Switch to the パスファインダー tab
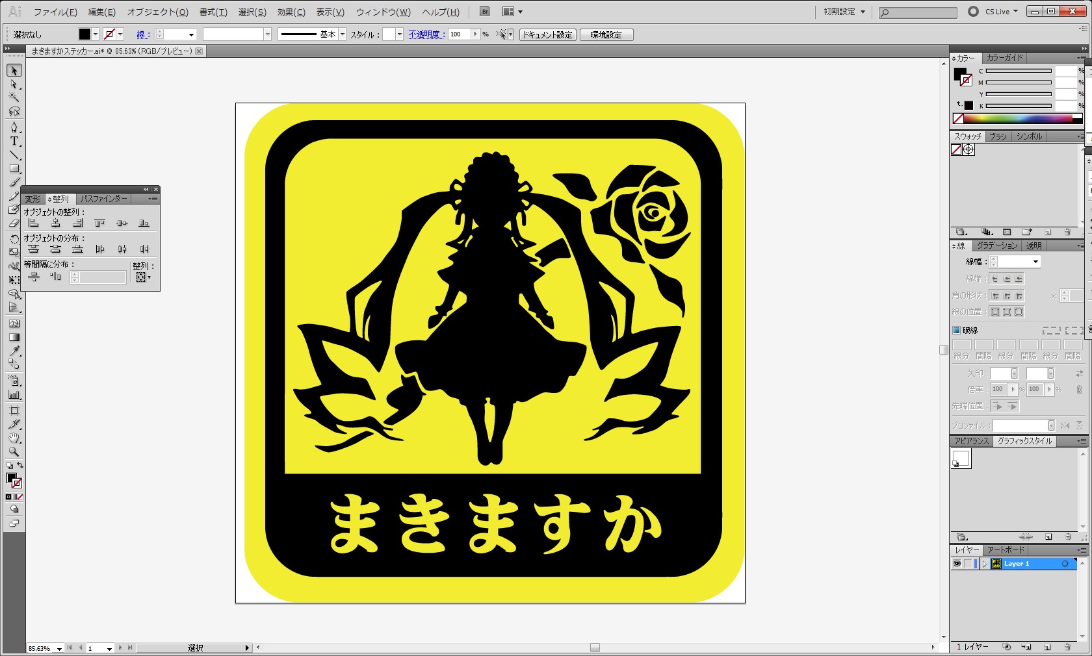 tap(104, 199)
